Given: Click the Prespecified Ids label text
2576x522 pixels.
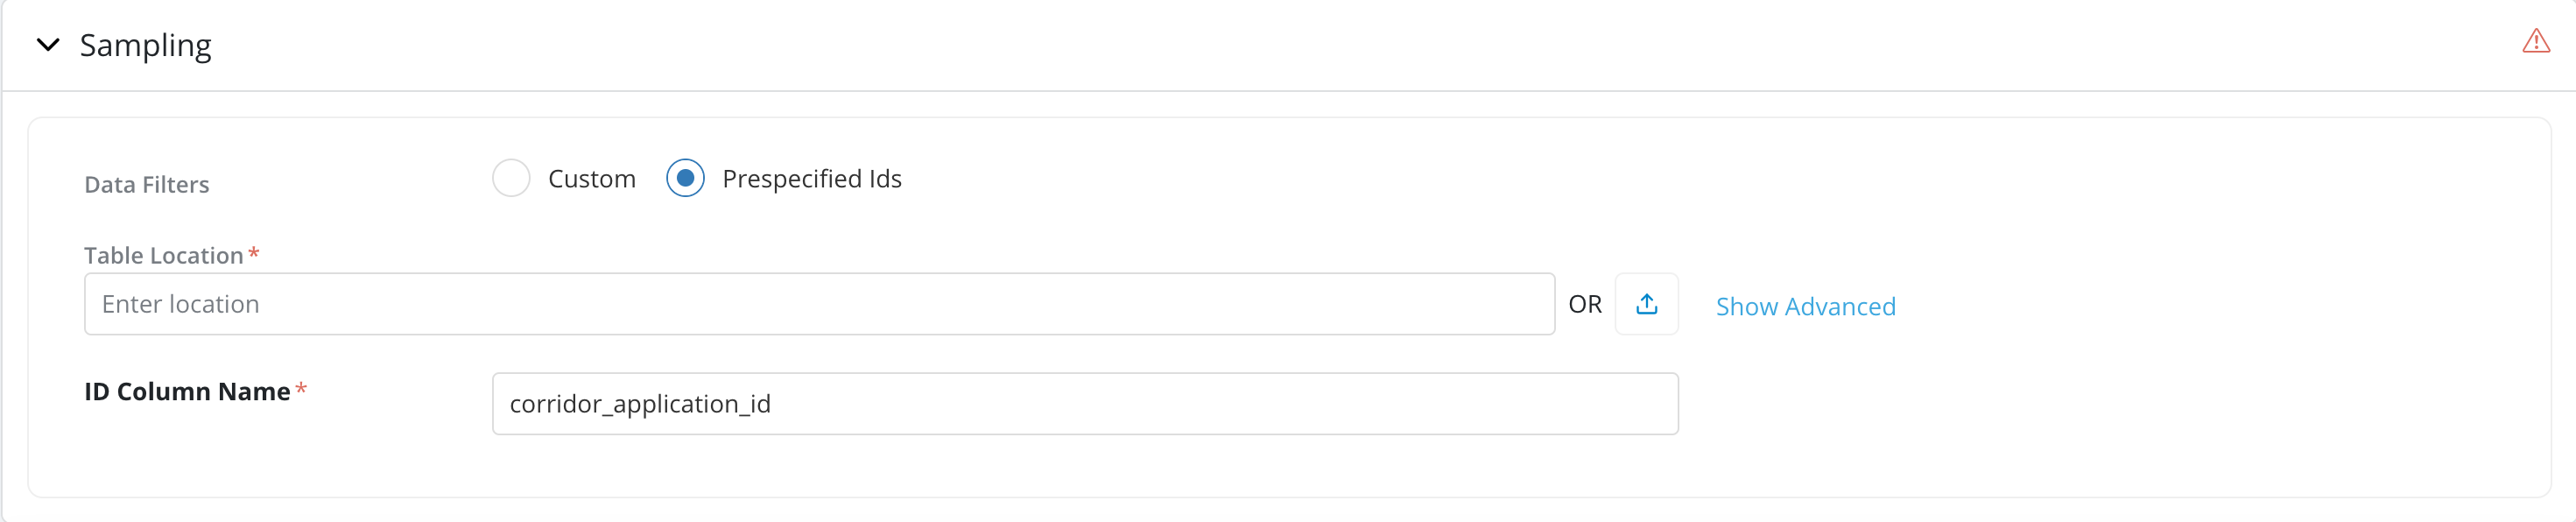Looking at the screenshot, I should click(x=811, y=179).
